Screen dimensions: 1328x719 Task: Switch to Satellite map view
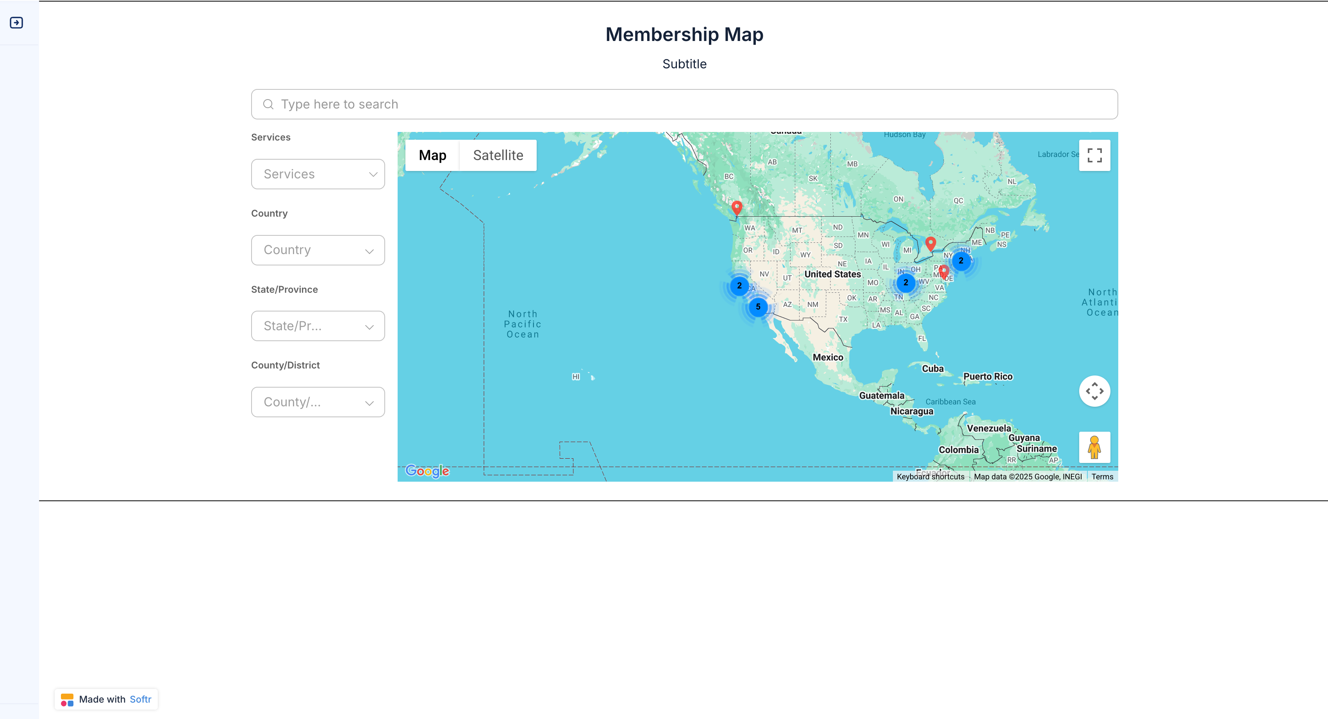(x=498, y=155)
